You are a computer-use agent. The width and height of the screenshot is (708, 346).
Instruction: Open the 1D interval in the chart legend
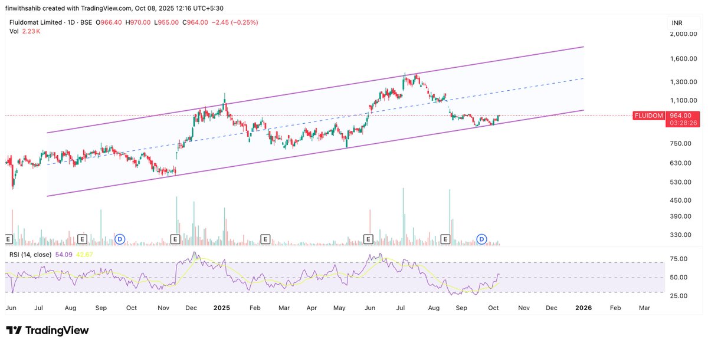71,22
